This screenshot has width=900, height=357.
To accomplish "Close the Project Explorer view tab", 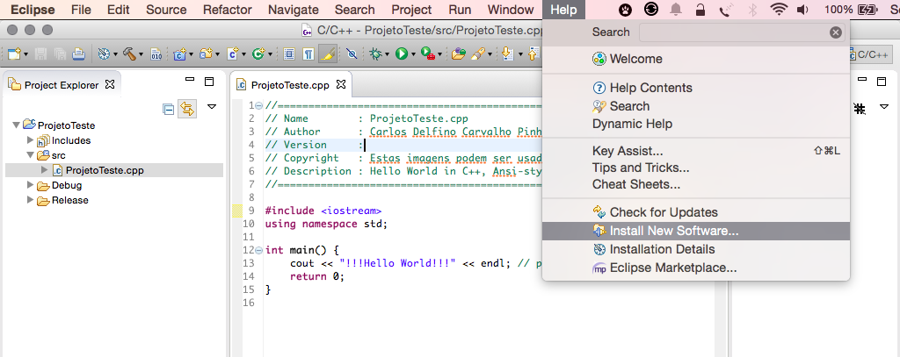I will coord(110,84).
